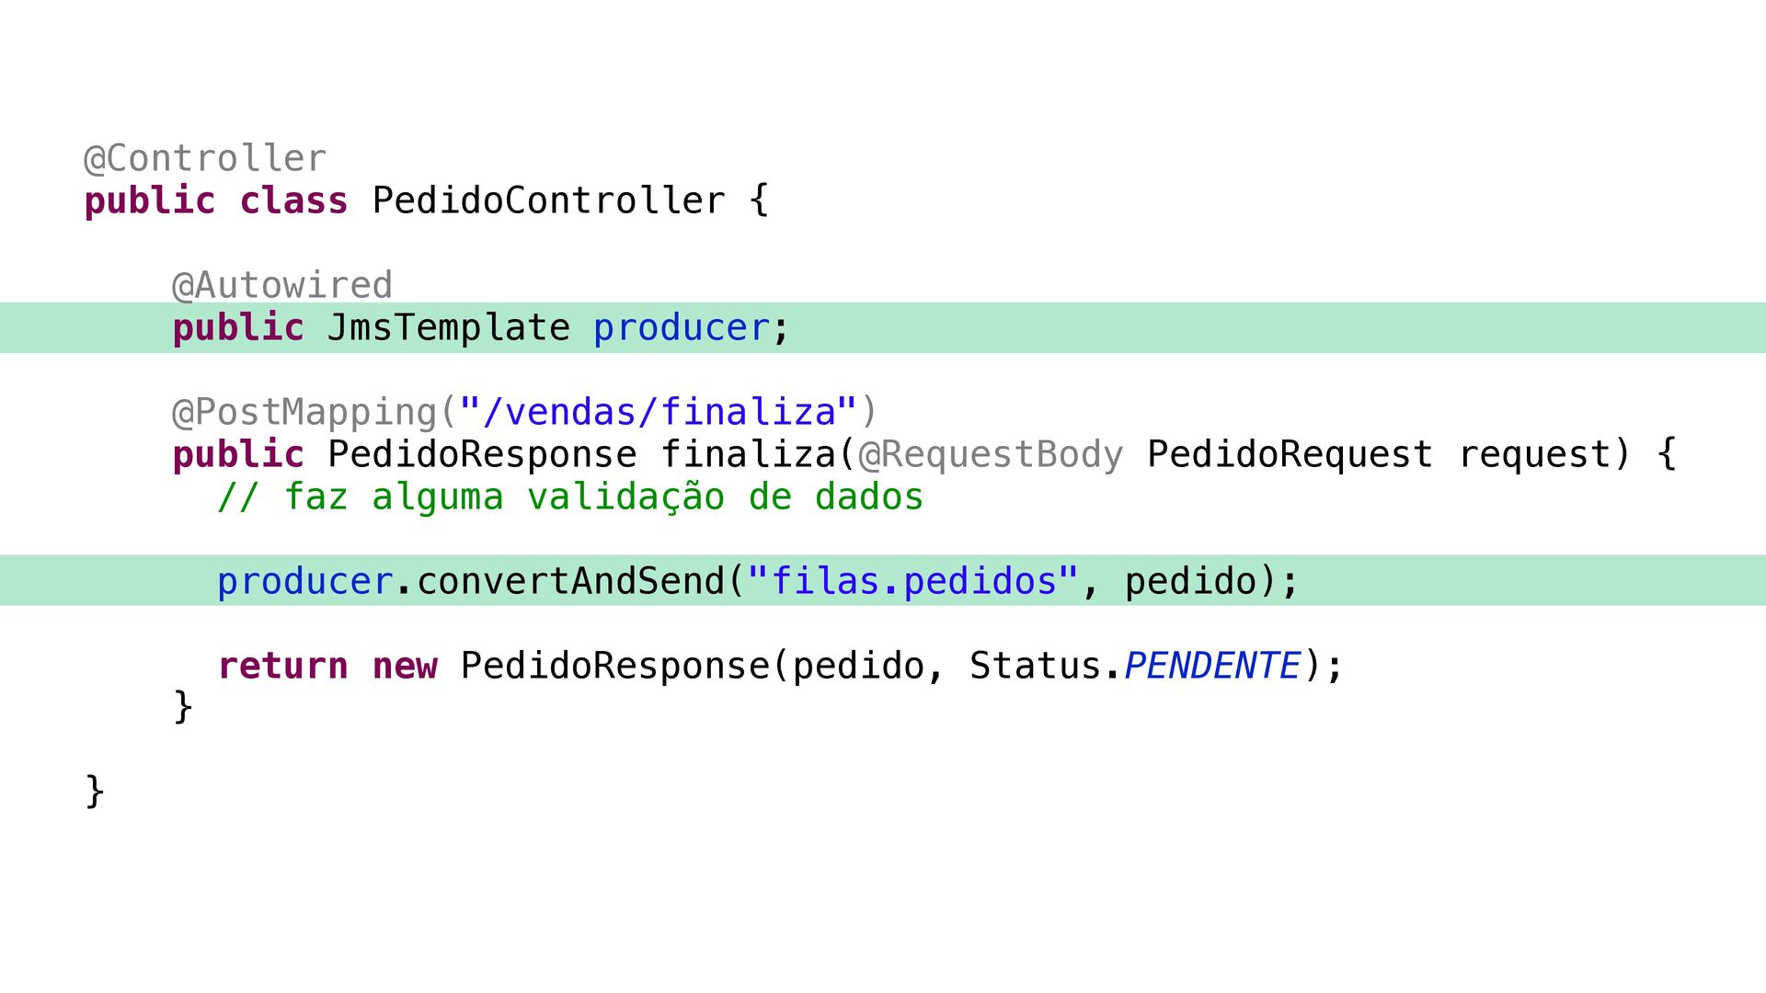Click the new keyword before PedidoResponse
The height and width of the screenshot is (993, 1766).
click(x=405, y=667)
